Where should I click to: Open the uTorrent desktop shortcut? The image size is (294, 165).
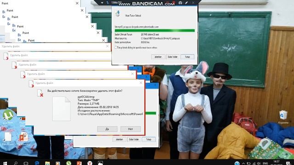8,116
